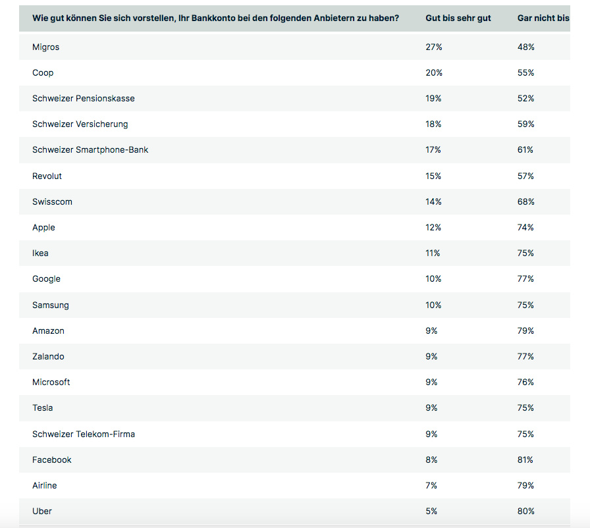Select the Migros row label
This screenshot has width=590, height=528.
tap(45, 47)
